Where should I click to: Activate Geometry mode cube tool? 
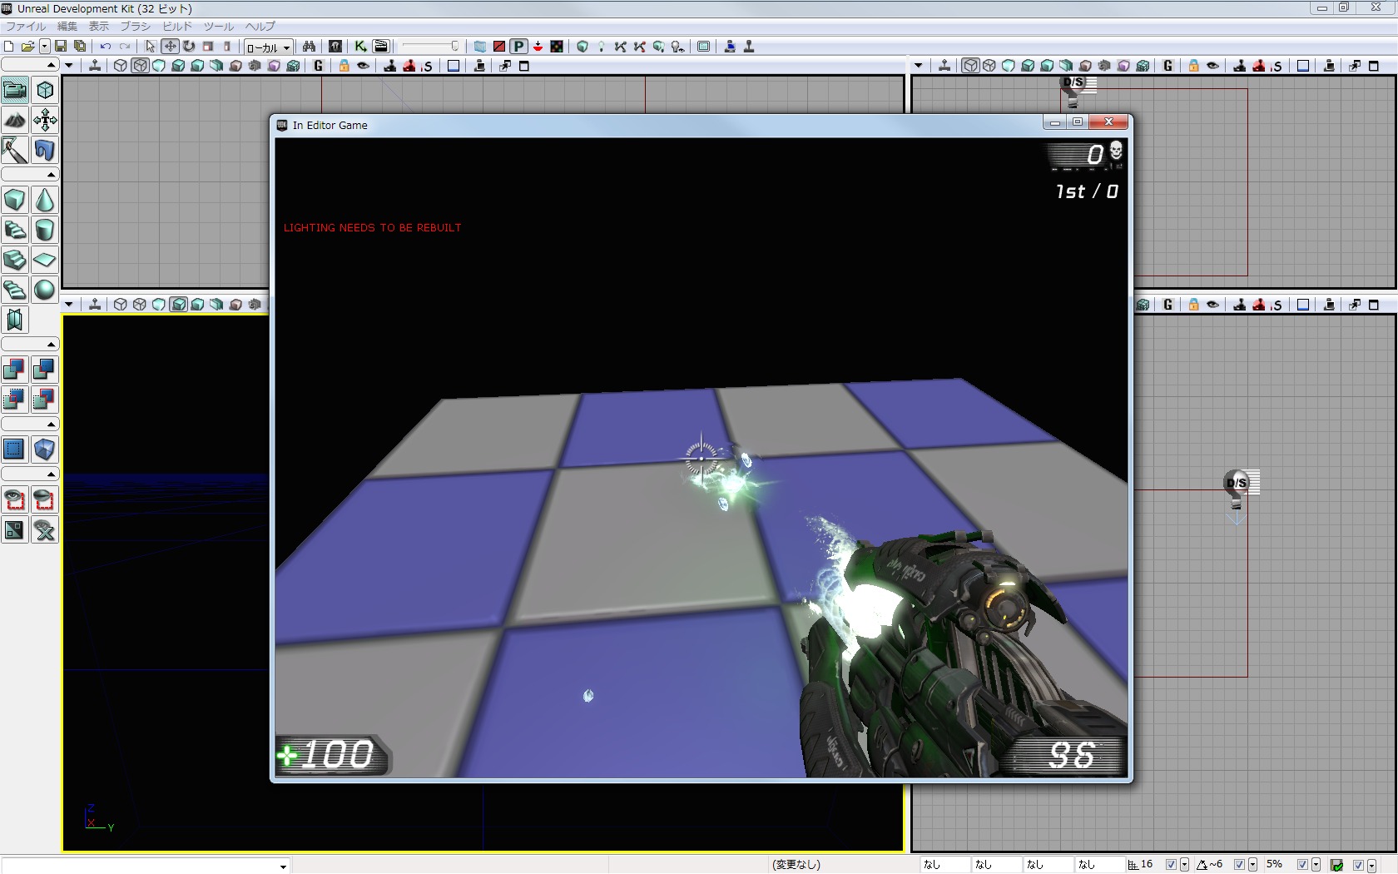click(45, 90)
